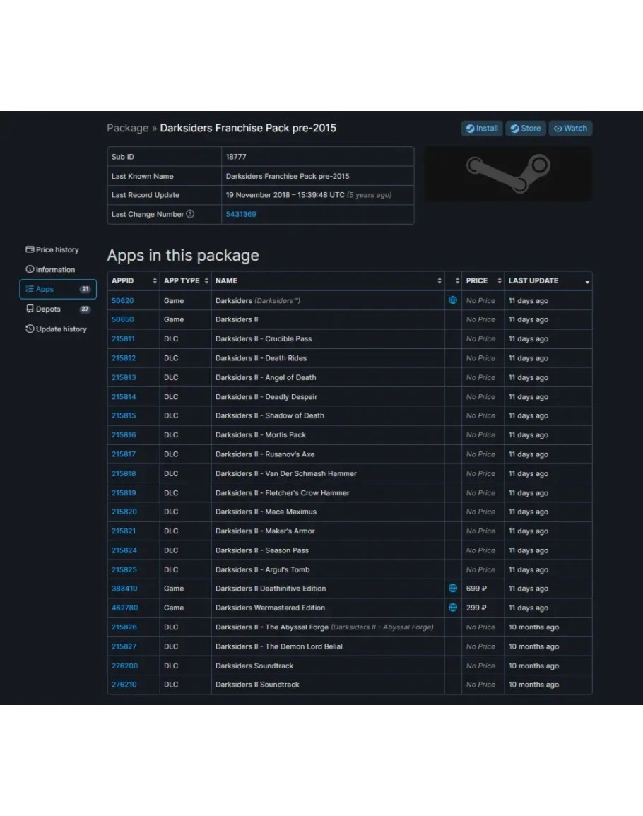Click the globe icon in Darksiders row
The width and height of the screenshot is (643, 816).
[453, 300]
